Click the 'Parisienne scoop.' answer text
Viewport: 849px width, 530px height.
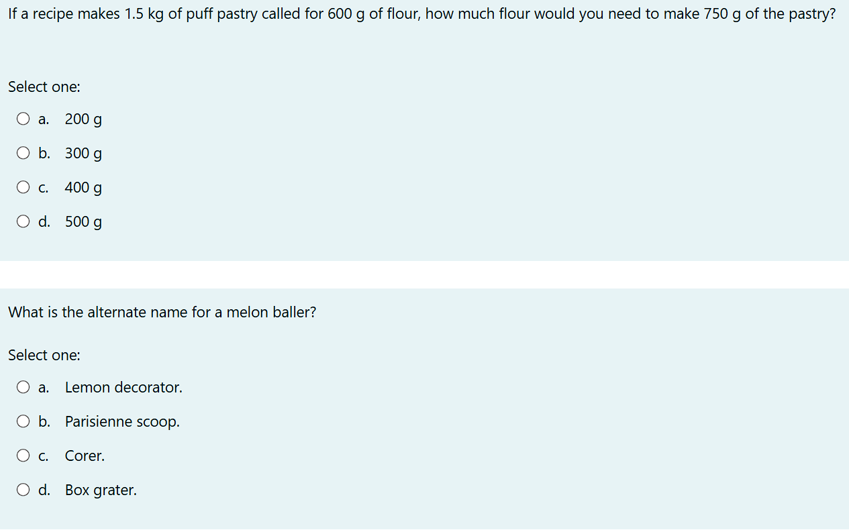click(122, 422)
